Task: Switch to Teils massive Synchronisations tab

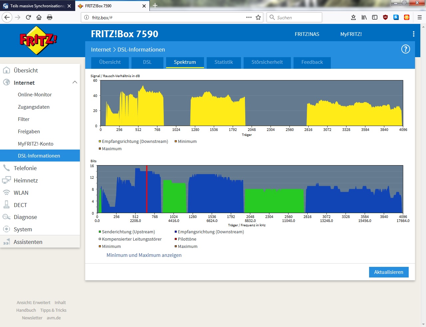Action: click(x=37, y=6)
